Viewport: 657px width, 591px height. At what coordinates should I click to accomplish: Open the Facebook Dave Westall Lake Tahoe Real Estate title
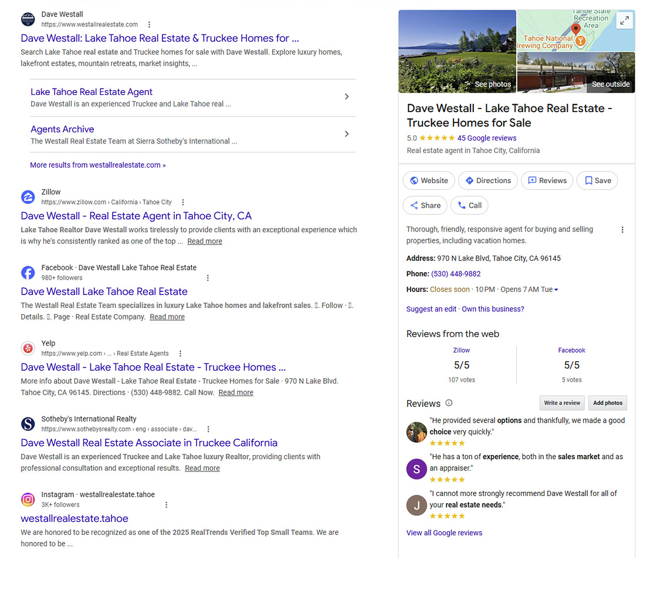pos(104,291)
